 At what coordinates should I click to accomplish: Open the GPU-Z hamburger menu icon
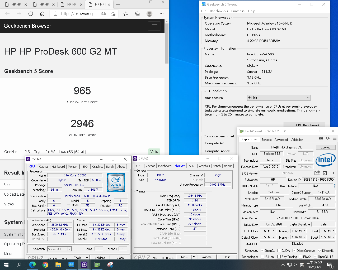[x=335, y=138]
